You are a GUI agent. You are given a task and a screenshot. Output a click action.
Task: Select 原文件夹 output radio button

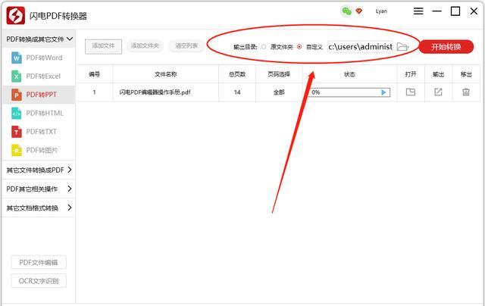coord(264,47)
